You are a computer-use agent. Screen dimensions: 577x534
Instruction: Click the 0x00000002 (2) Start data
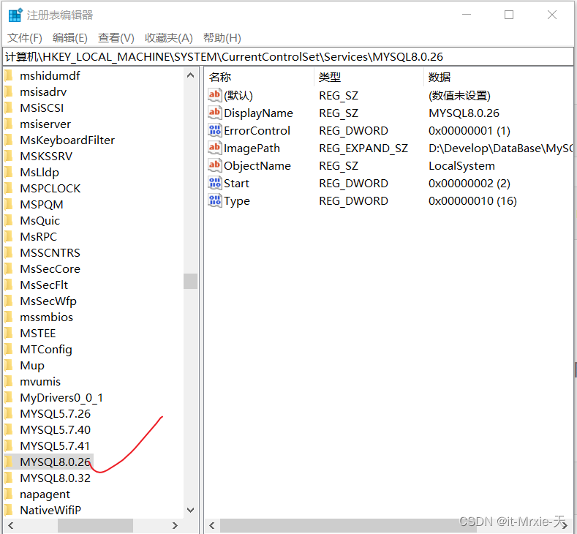[x=469, y=183]
